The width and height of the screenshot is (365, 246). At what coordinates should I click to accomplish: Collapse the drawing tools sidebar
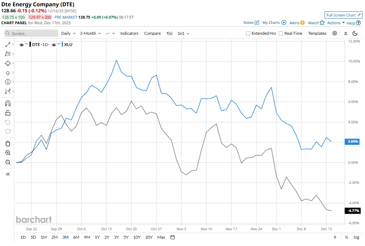tap(8, 174)
